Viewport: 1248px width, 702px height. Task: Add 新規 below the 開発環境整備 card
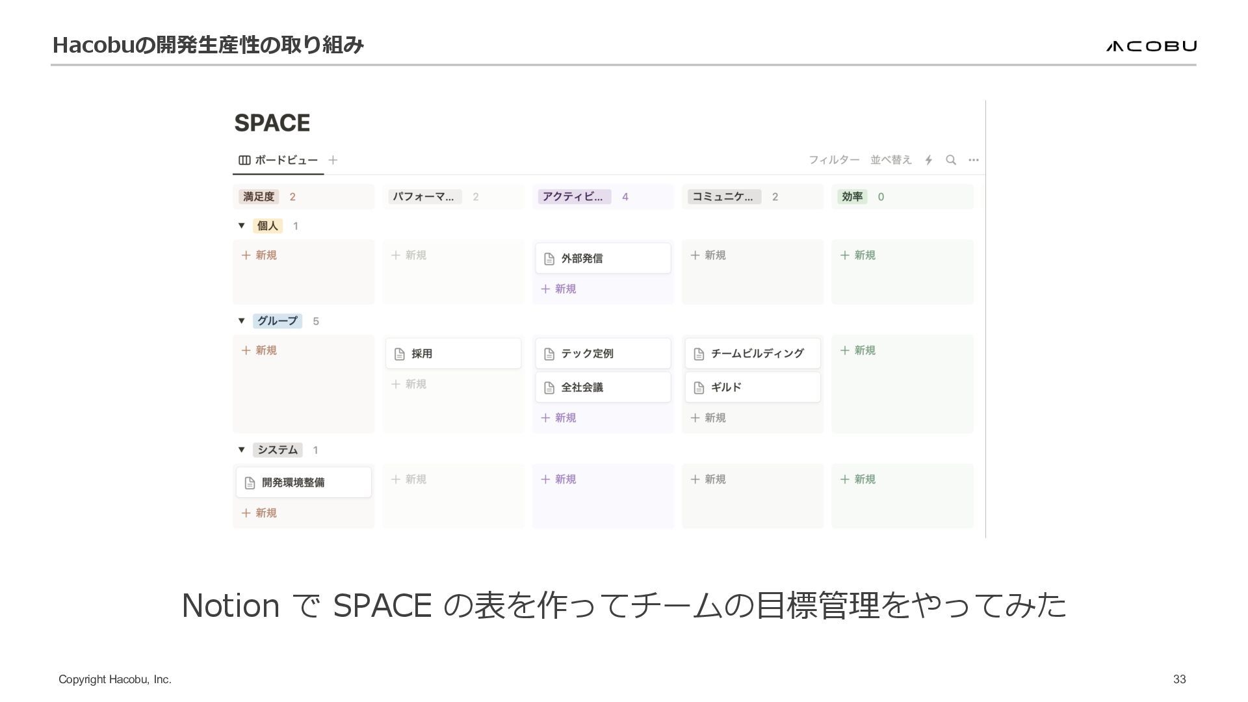pyautogui.click(x=259, y=513)
